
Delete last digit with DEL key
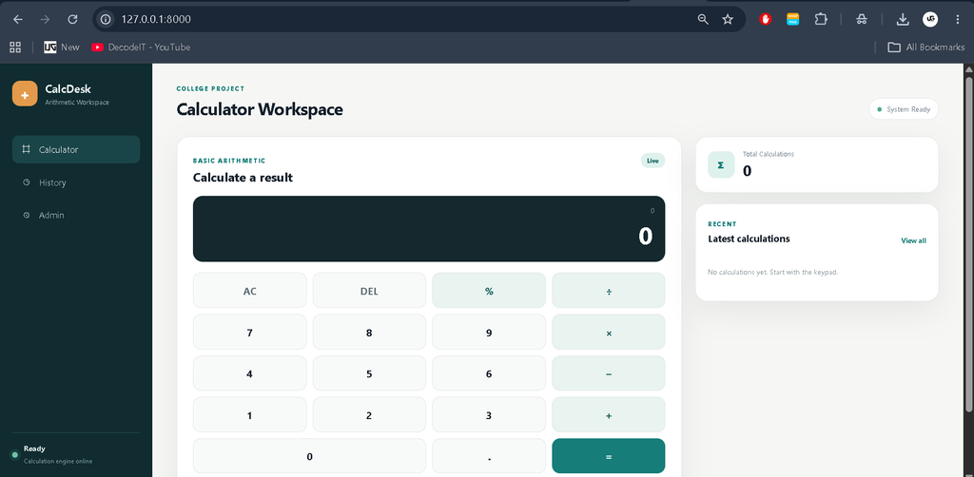[369, 291]
